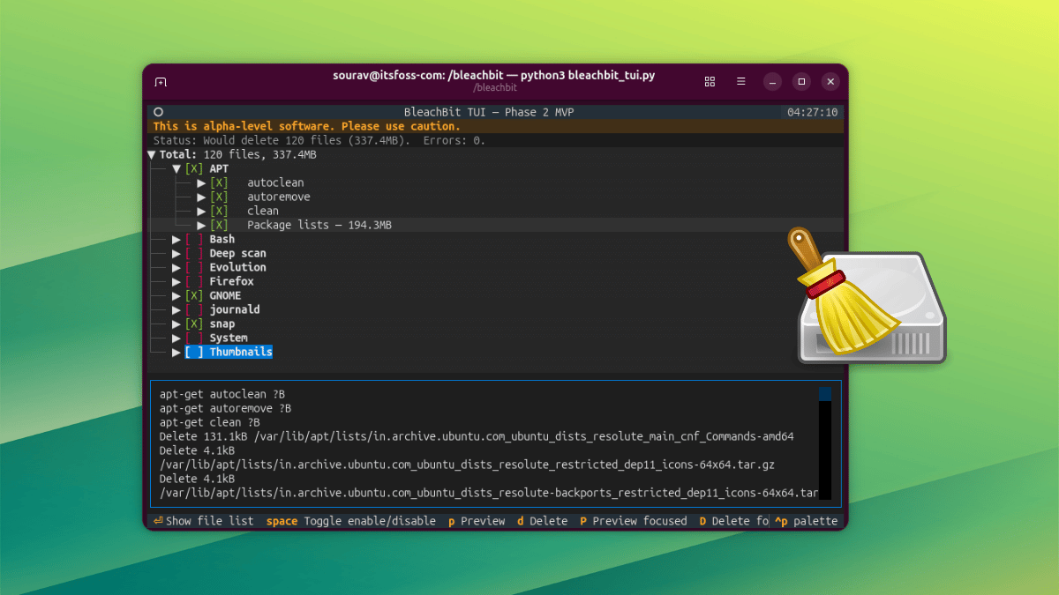Click the Status: Would delete 120 files line

[x=319, y=140]
